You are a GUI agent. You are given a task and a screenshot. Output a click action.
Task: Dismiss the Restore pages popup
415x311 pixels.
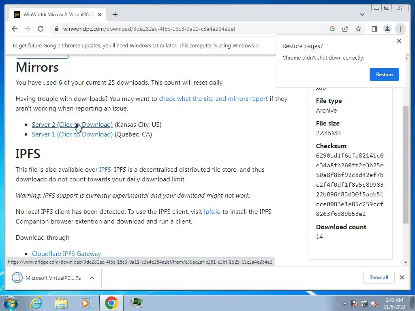(x=399, y=41)
